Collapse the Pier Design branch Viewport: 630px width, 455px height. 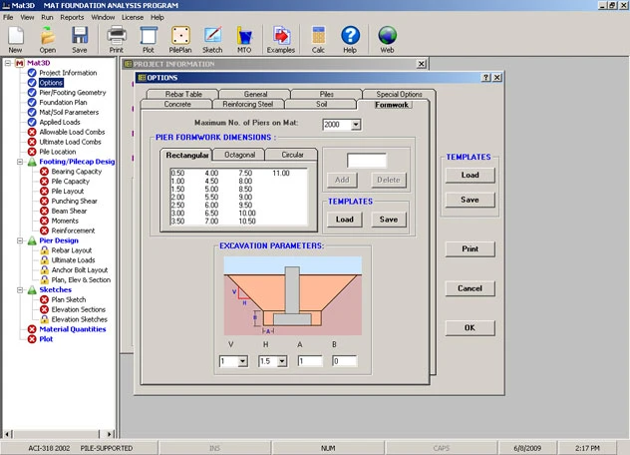(x=20, y=240)
